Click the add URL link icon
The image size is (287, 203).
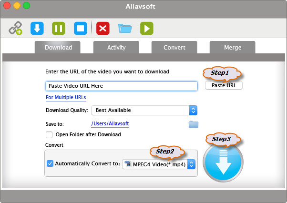[15, 28]
